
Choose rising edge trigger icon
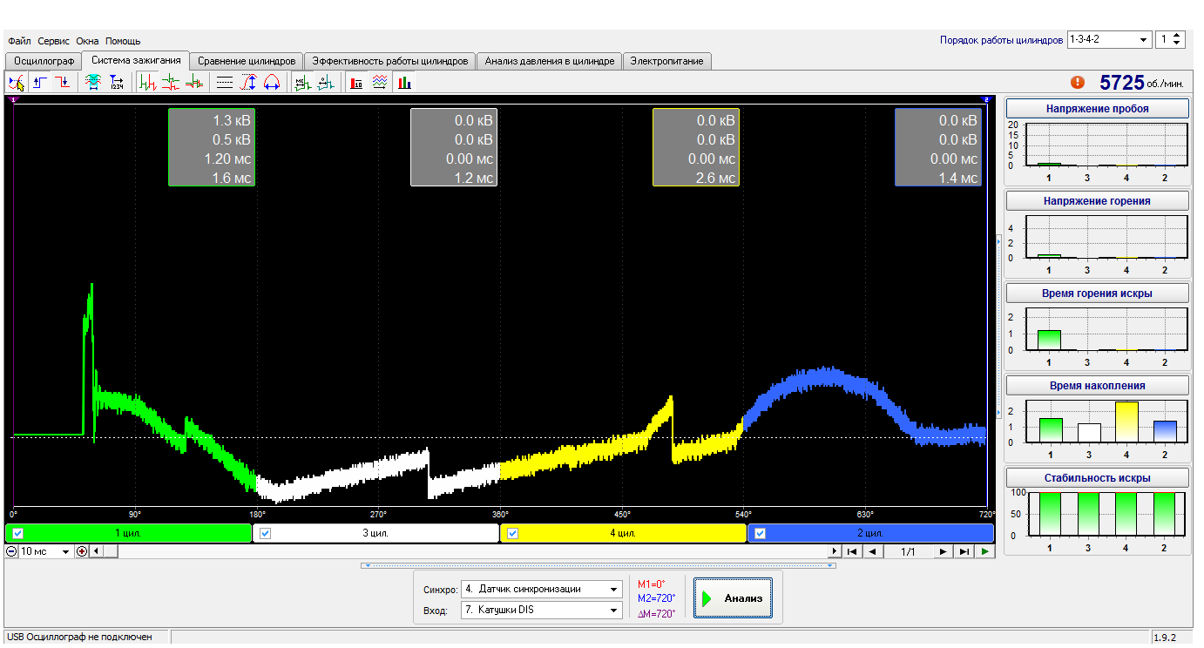(x=40, y=83)
